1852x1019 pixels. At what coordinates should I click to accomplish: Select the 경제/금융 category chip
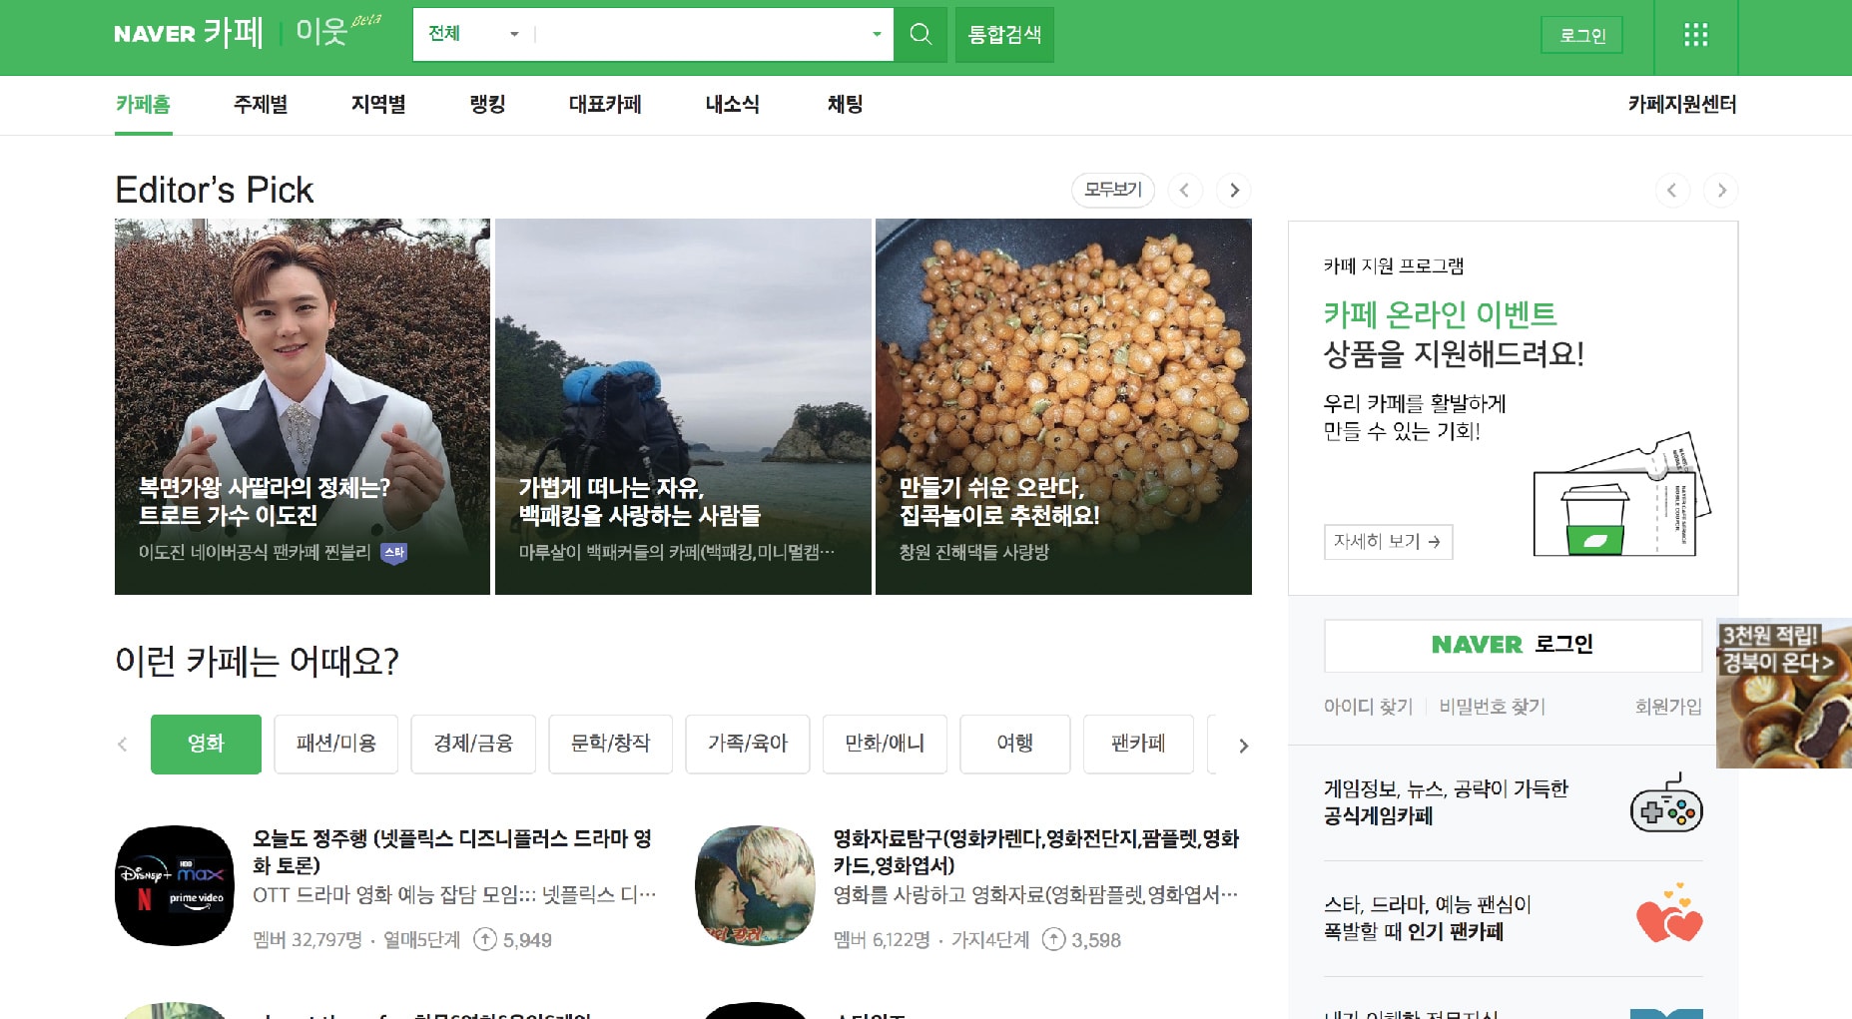473,744
